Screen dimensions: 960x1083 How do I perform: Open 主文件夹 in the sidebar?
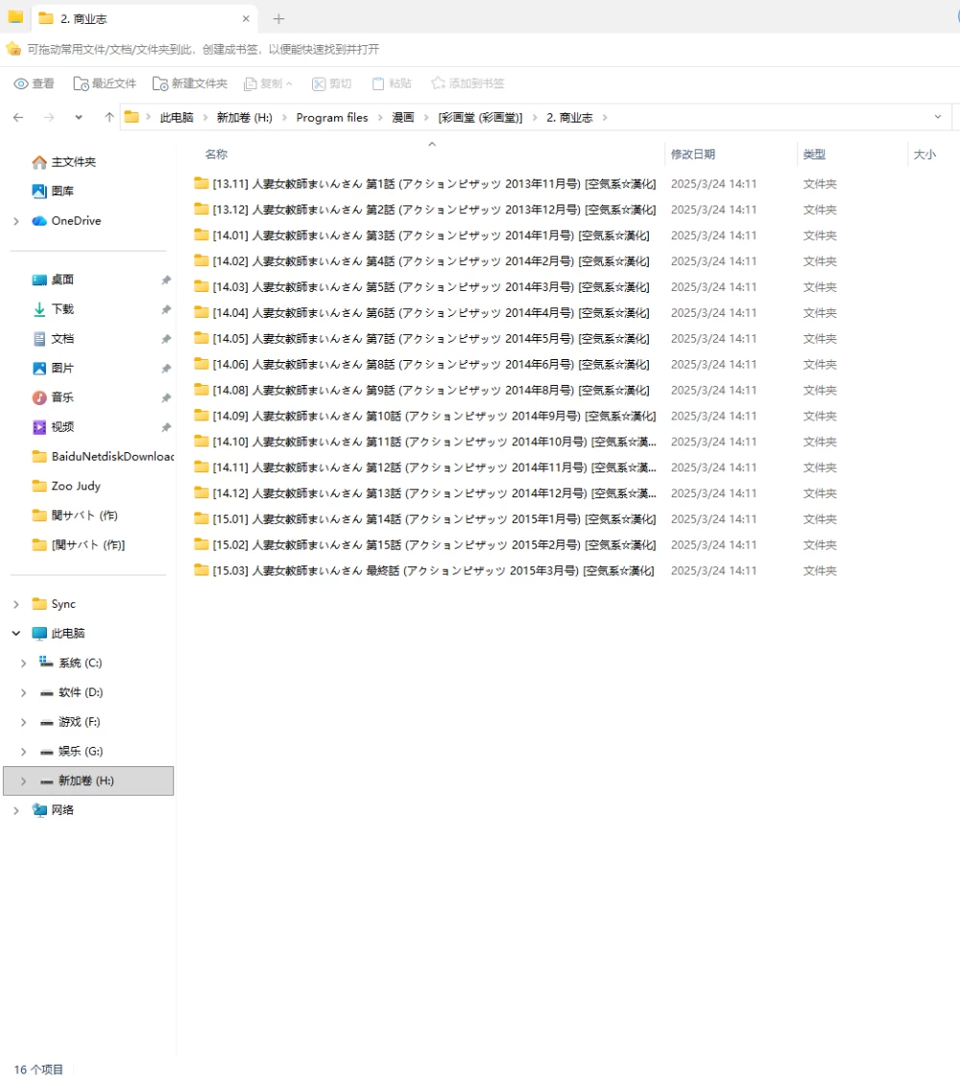pyautogui.click(x=64, y=161)
